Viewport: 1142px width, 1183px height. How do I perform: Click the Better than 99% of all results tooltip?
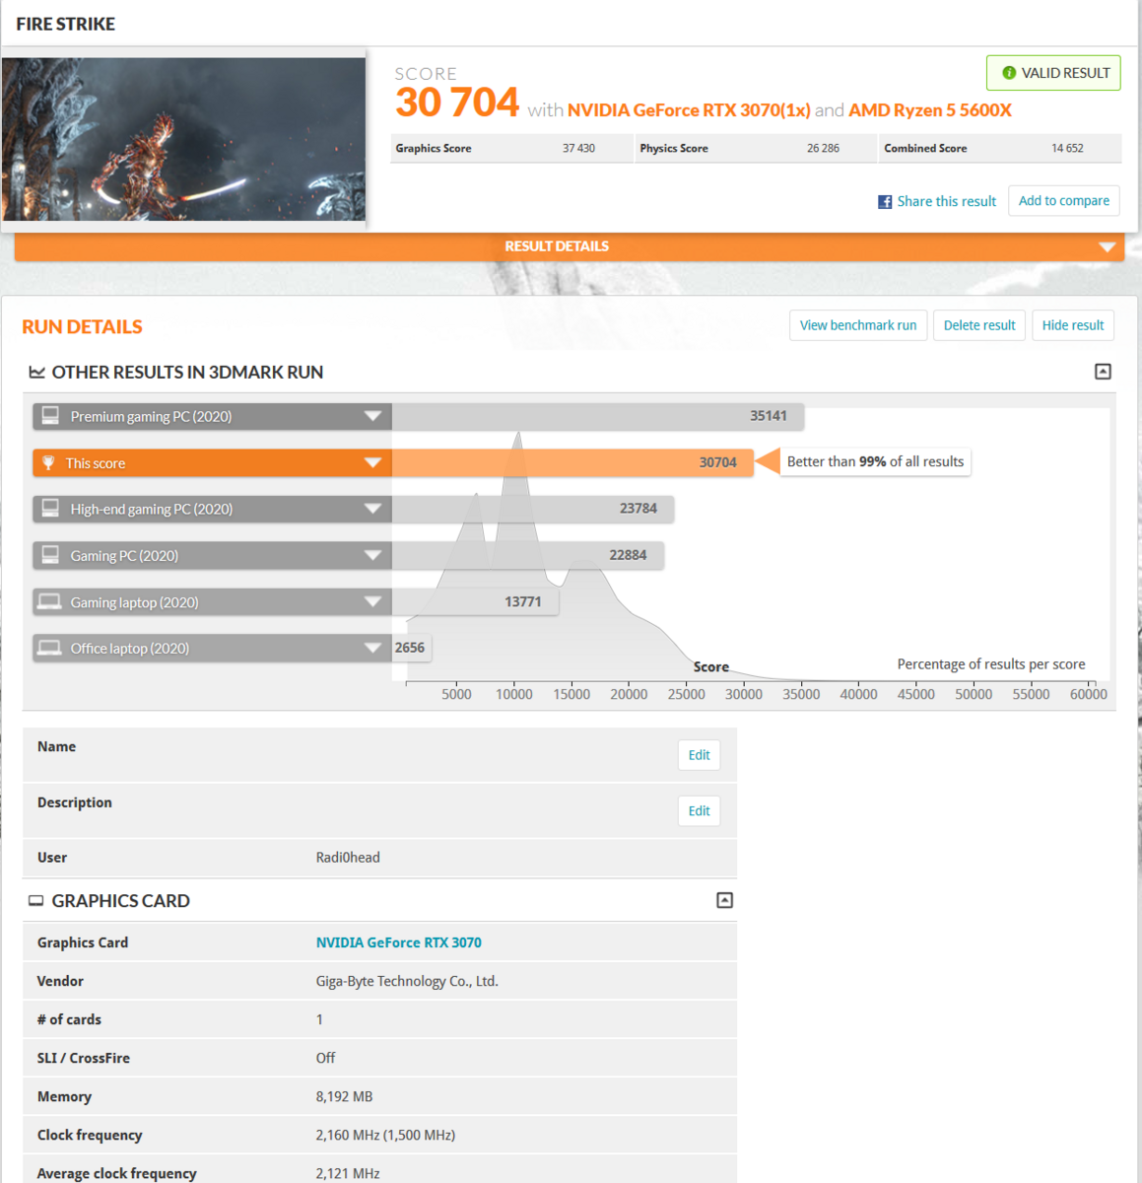click(x=875, y=461)
